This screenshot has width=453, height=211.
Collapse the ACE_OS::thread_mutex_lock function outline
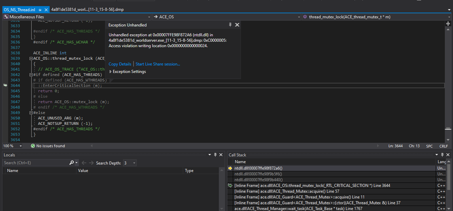[x=31, y=58]
